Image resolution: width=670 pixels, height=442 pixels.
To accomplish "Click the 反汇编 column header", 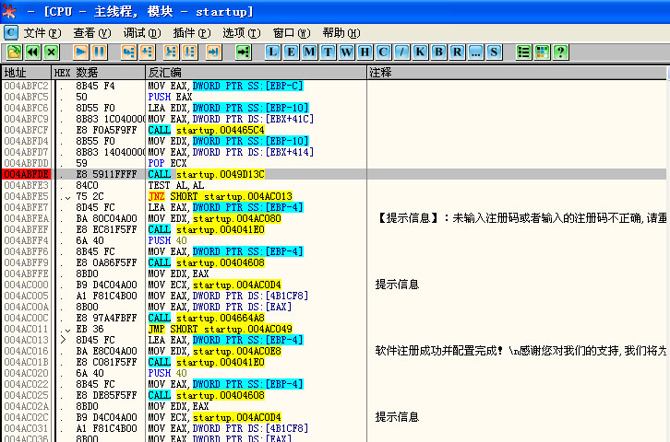I will coord(257,73).
